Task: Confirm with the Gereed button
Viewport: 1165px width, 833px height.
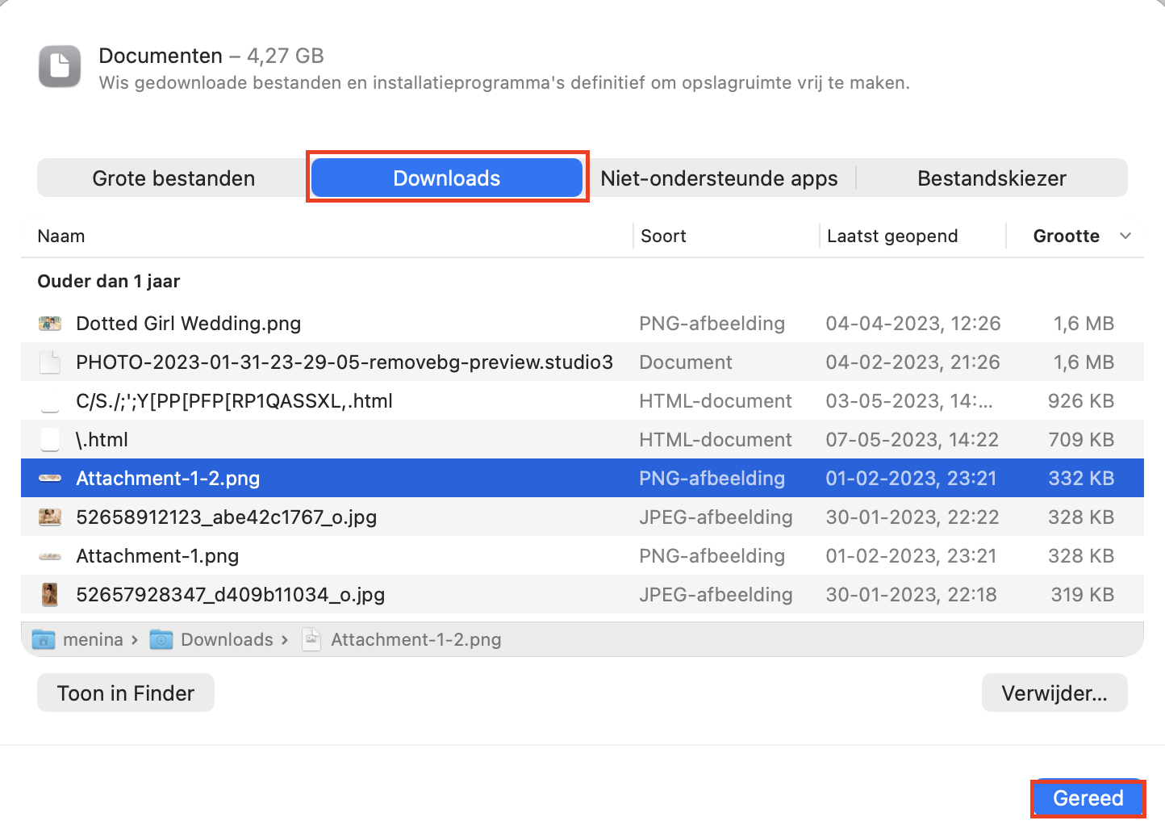Action: pos(1088,798)
